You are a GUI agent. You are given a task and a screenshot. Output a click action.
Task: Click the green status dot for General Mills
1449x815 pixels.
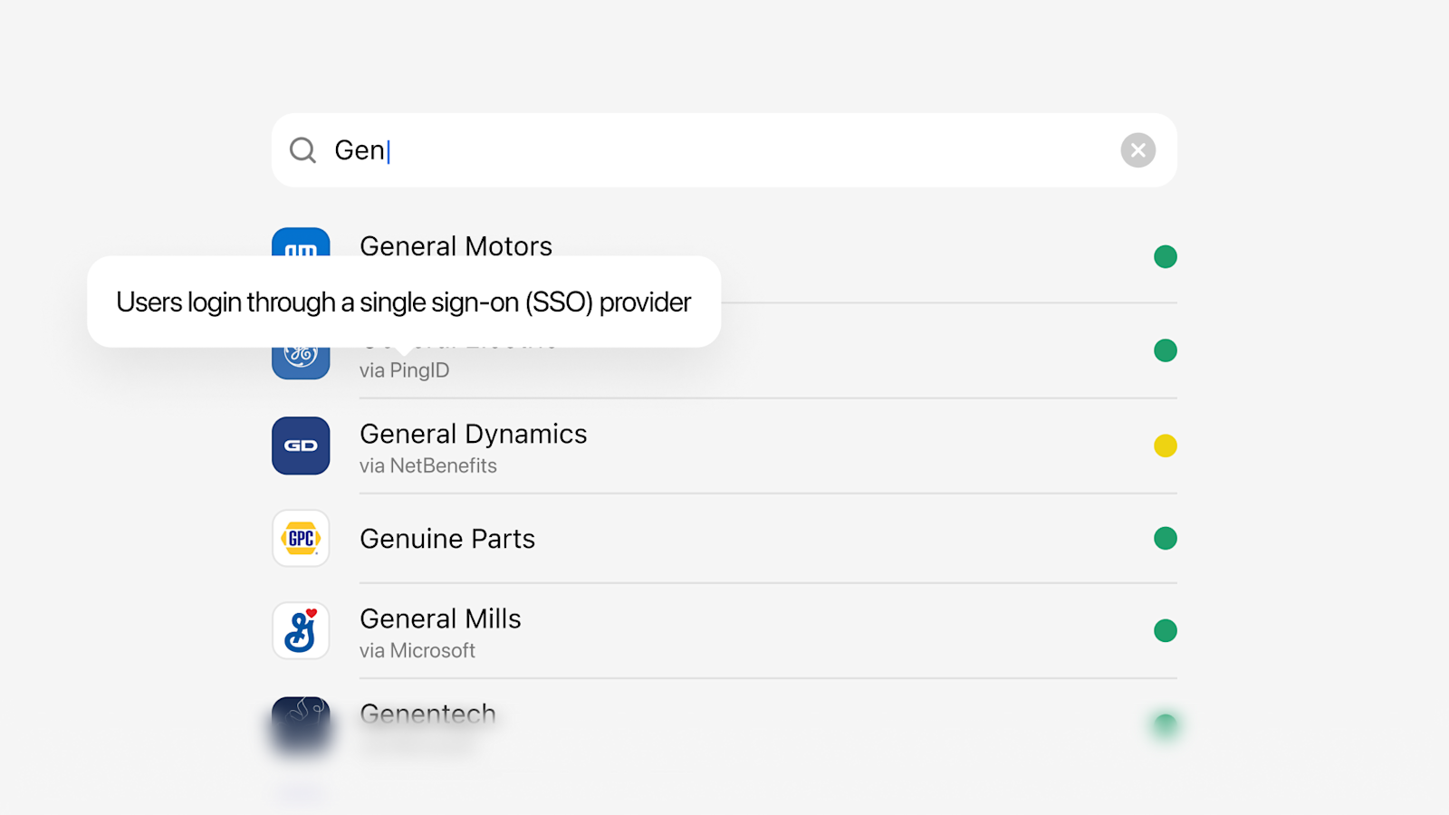(x=1166, y=630)
